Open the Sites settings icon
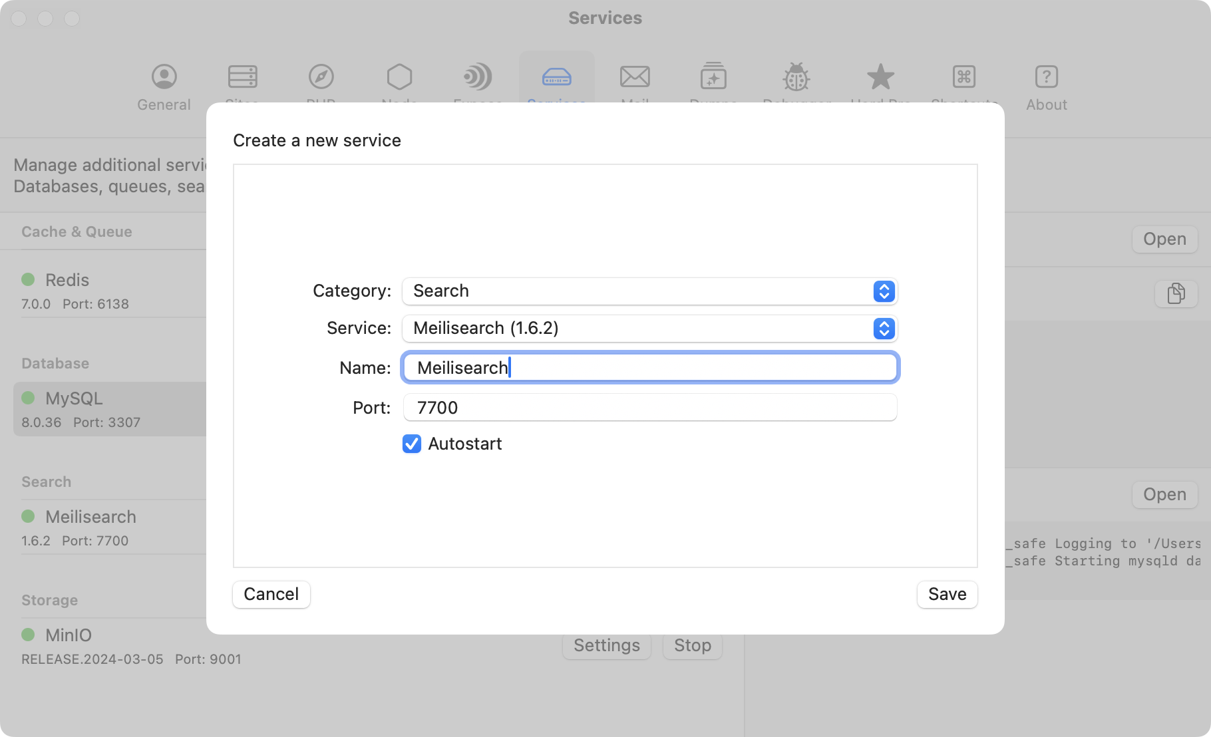Viewport: 1211px width, 737px height. click(x=242, y=76)
